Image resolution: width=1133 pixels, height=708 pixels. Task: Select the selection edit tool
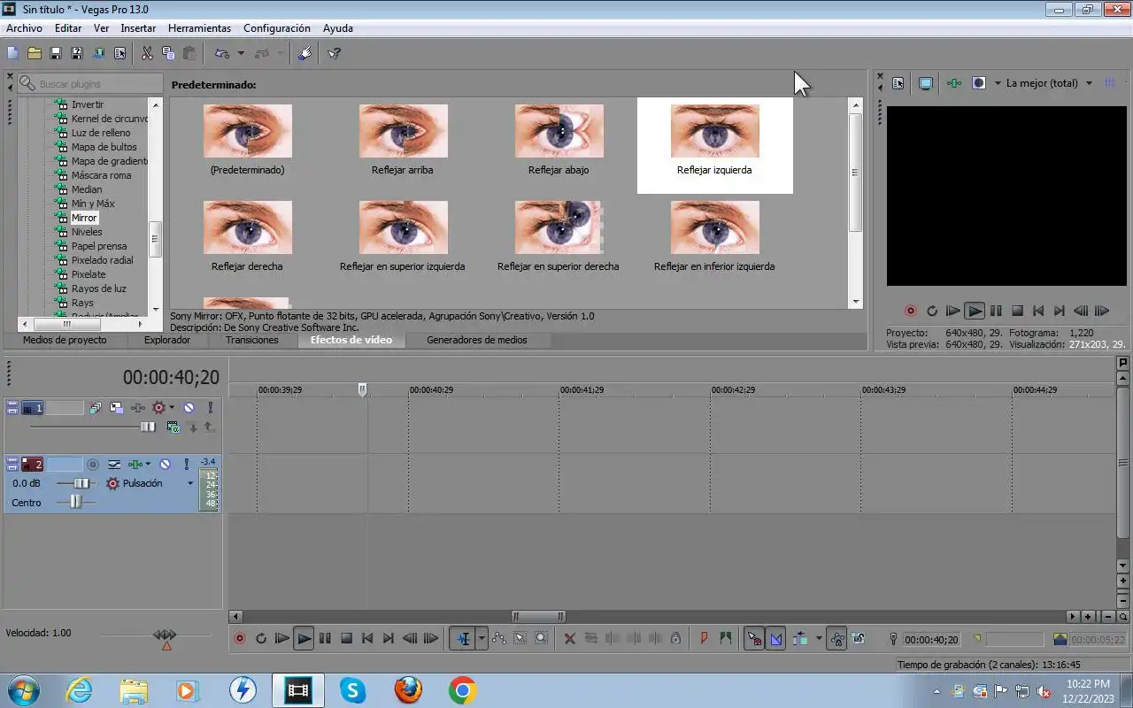520,638
